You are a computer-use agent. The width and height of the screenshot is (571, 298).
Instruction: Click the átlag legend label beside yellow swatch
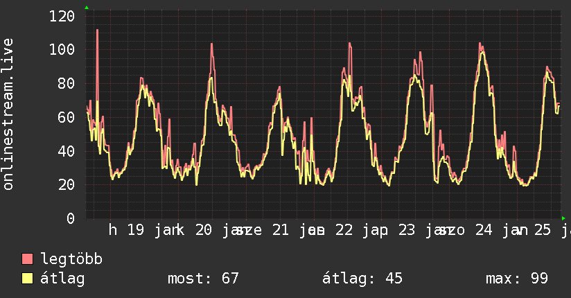(62, 279)
